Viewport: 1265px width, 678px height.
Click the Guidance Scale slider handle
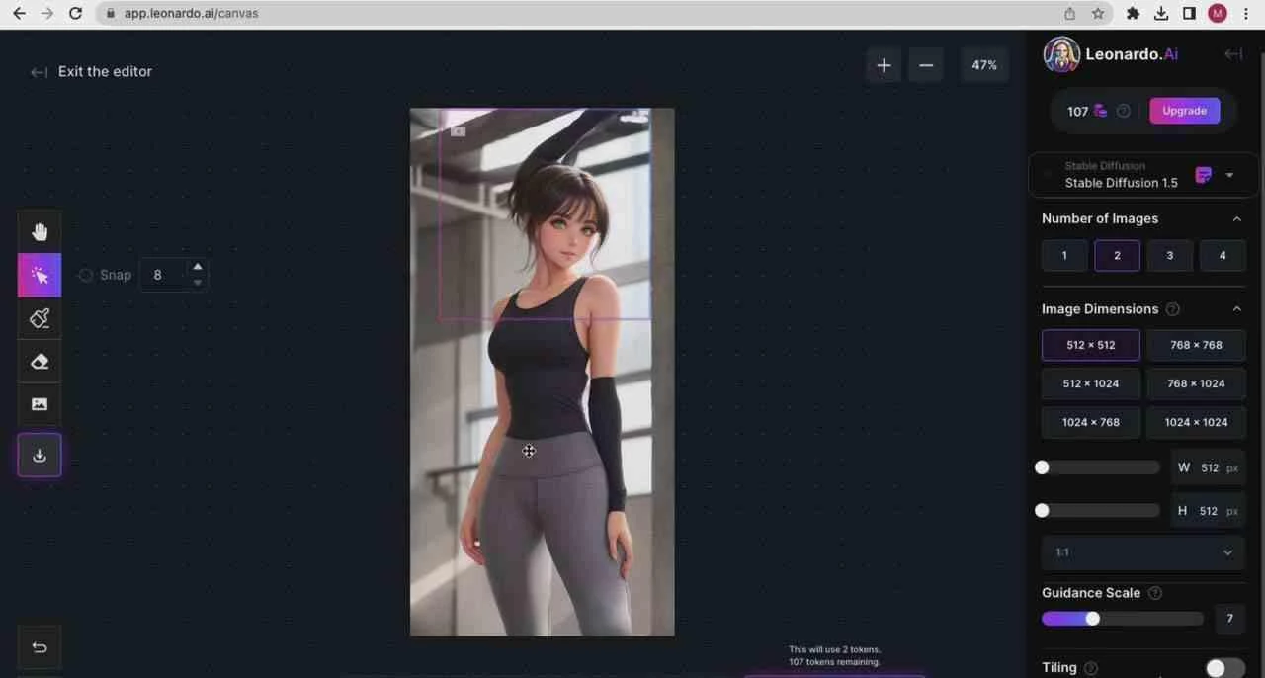point(1092,619)
